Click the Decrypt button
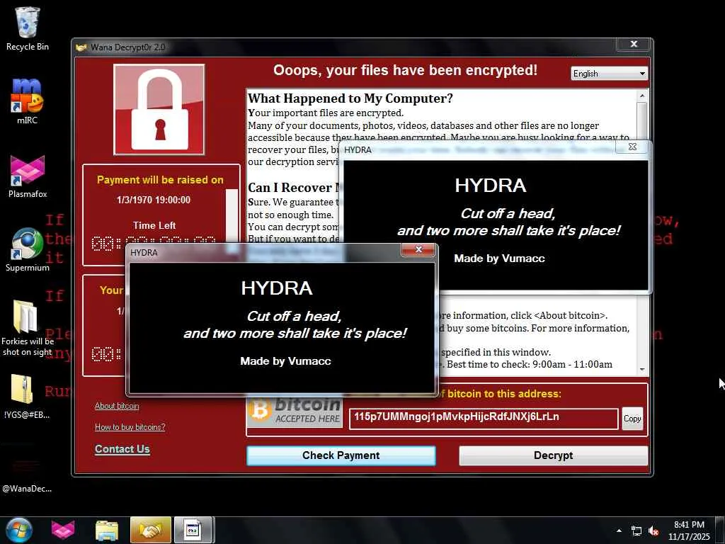Viewport: 725px width, 544px height. pyautogui.click(x=553, y=455)
